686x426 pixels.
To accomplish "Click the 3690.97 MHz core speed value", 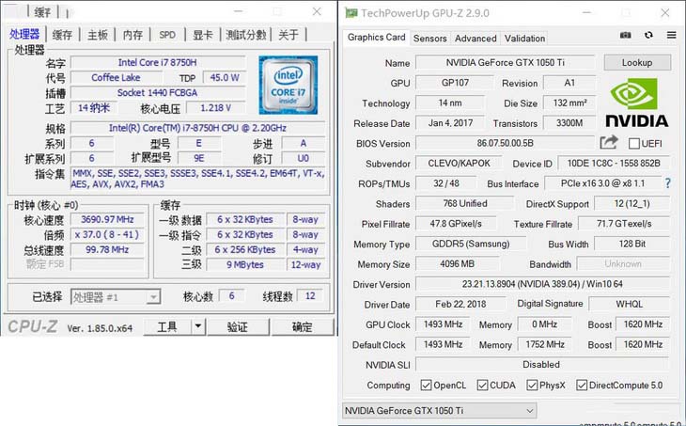I will coord(107,219).
